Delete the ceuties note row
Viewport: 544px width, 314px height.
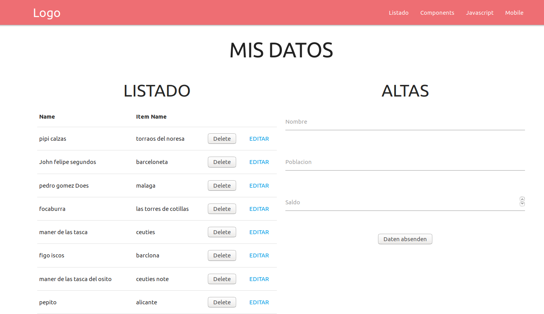tap(222, 279)
